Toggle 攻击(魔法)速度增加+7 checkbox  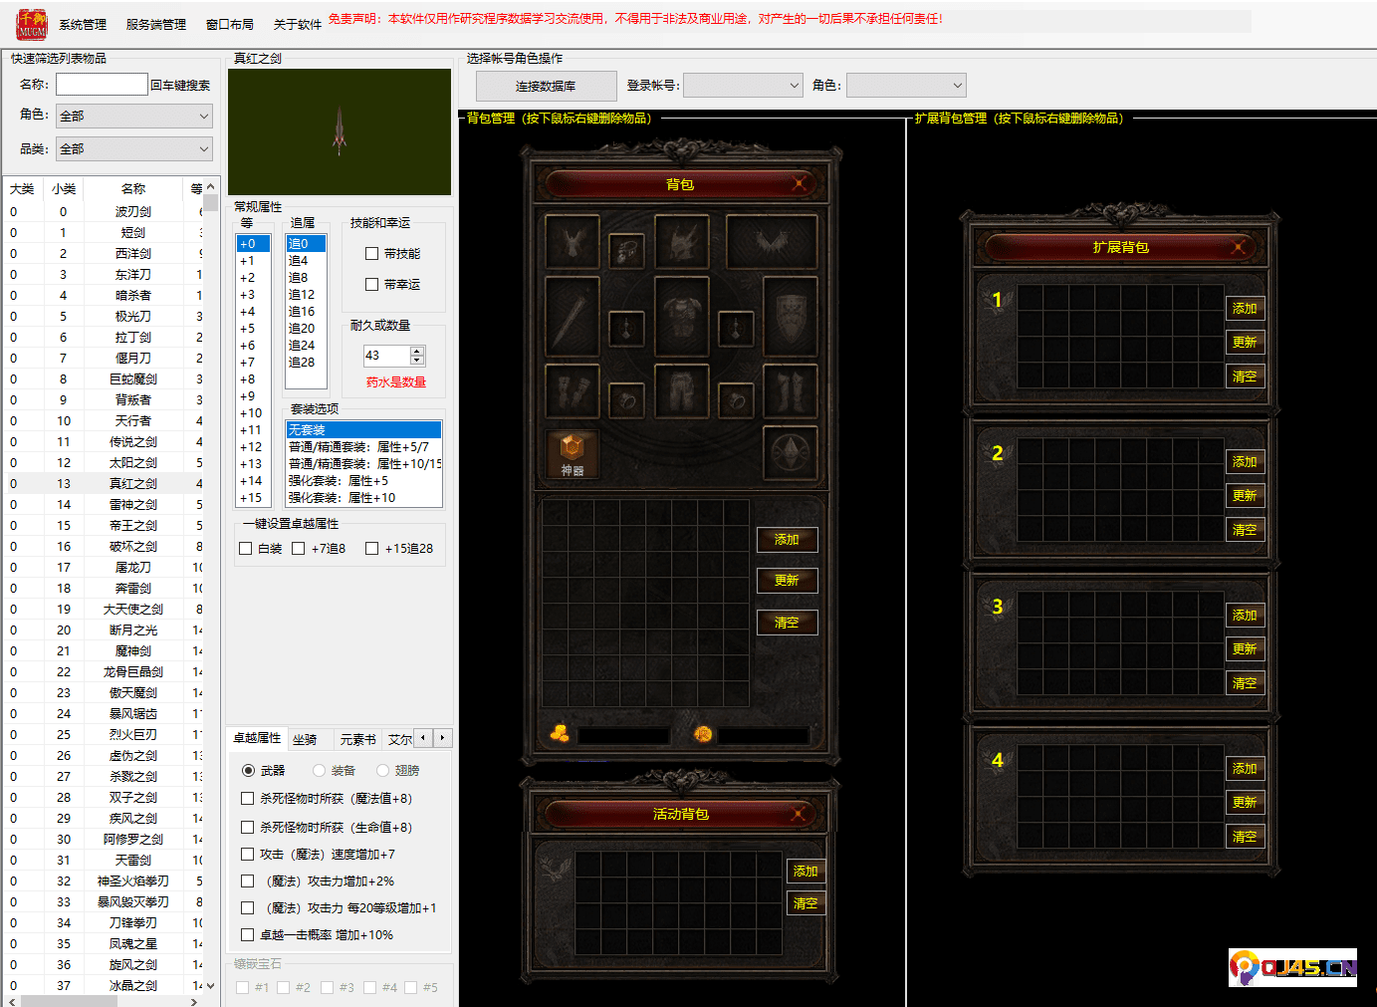point(247,855)
